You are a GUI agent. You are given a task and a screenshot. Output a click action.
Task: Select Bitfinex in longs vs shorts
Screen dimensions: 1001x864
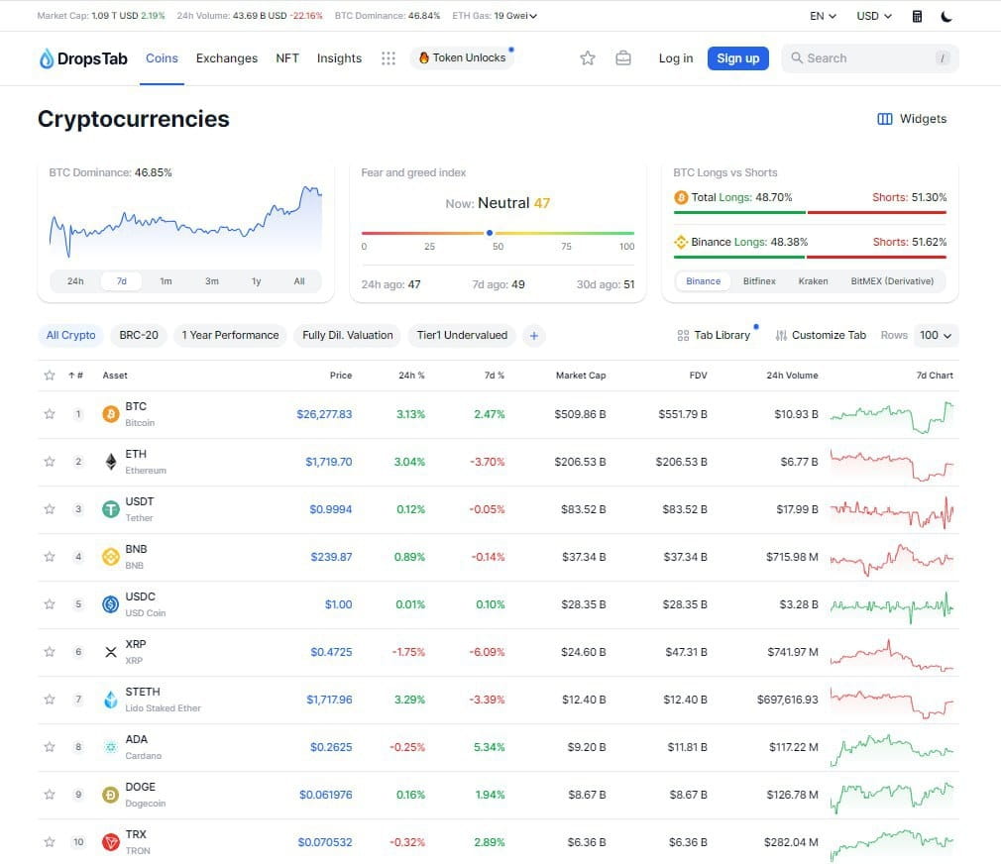click(x=759, y=281)
